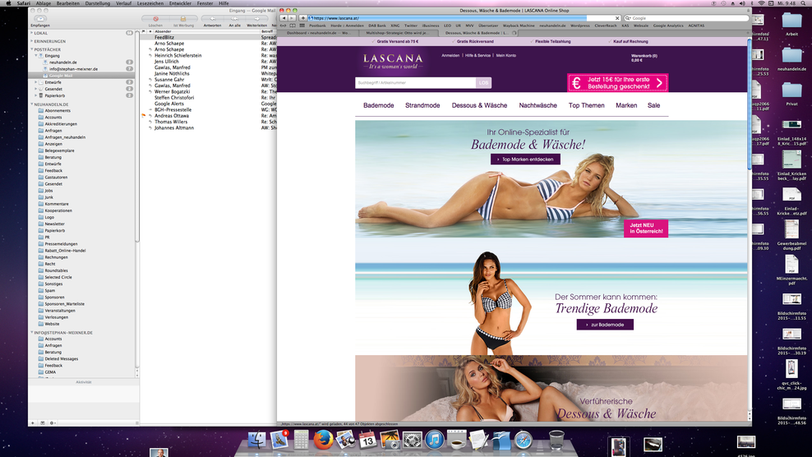Open Top Sites grid icon in Safari
Image resolution: width=812 pixels, height=457 pixels.
point(302,25)
